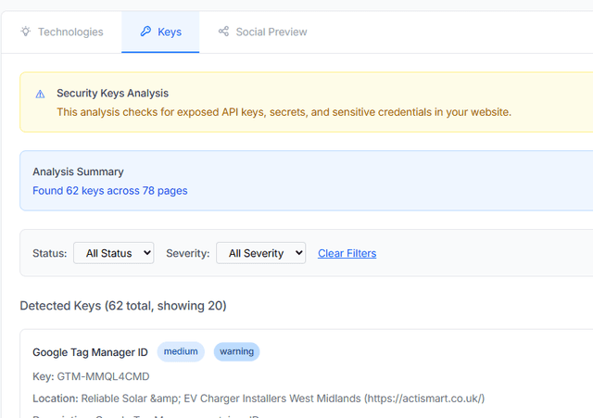Click the share icon beside Social Preview
The image size is (593, 418).
click(x=223, y=32)
